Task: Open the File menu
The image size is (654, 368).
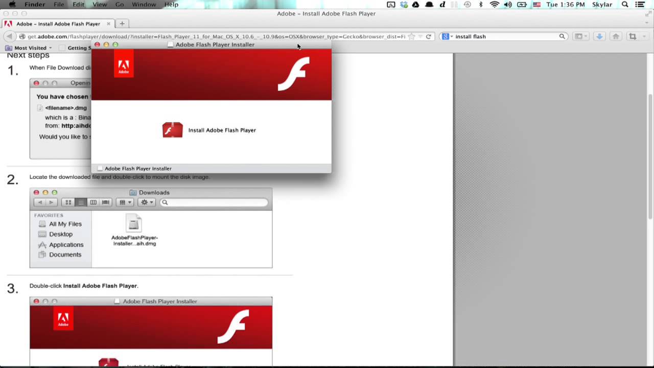Action: [x=59, y=5]
